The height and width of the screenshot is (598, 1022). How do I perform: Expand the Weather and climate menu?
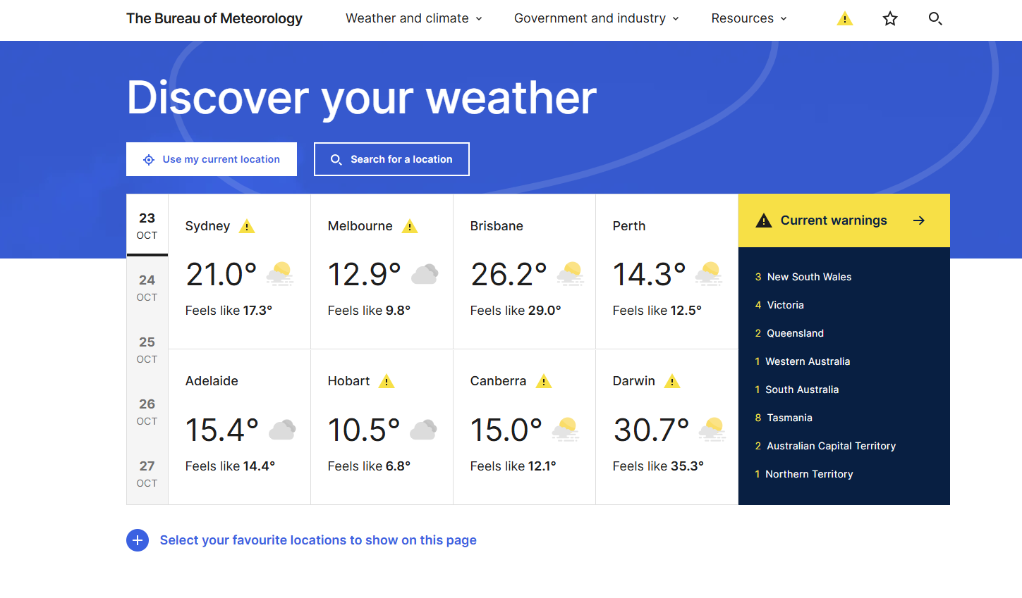coord(414,18)
